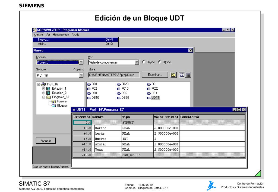Click the INT type cell of Huevos
278x192 pixels.
click(138, 139)
